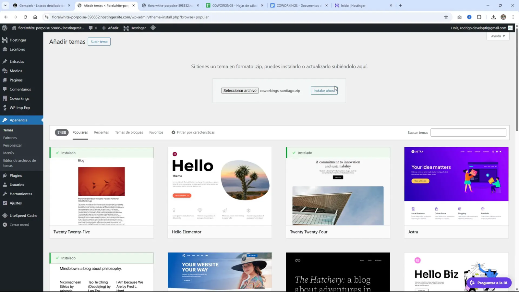Focus the Buscar temas search field
Image resolution: width=519 pixels, height=292 pixels.
468,132
